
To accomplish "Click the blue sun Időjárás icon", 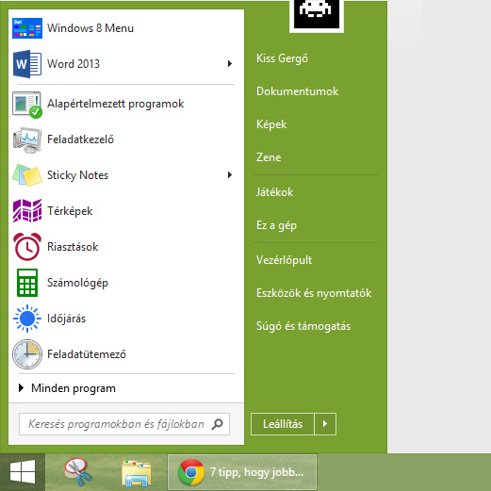I will coord(27,319).
